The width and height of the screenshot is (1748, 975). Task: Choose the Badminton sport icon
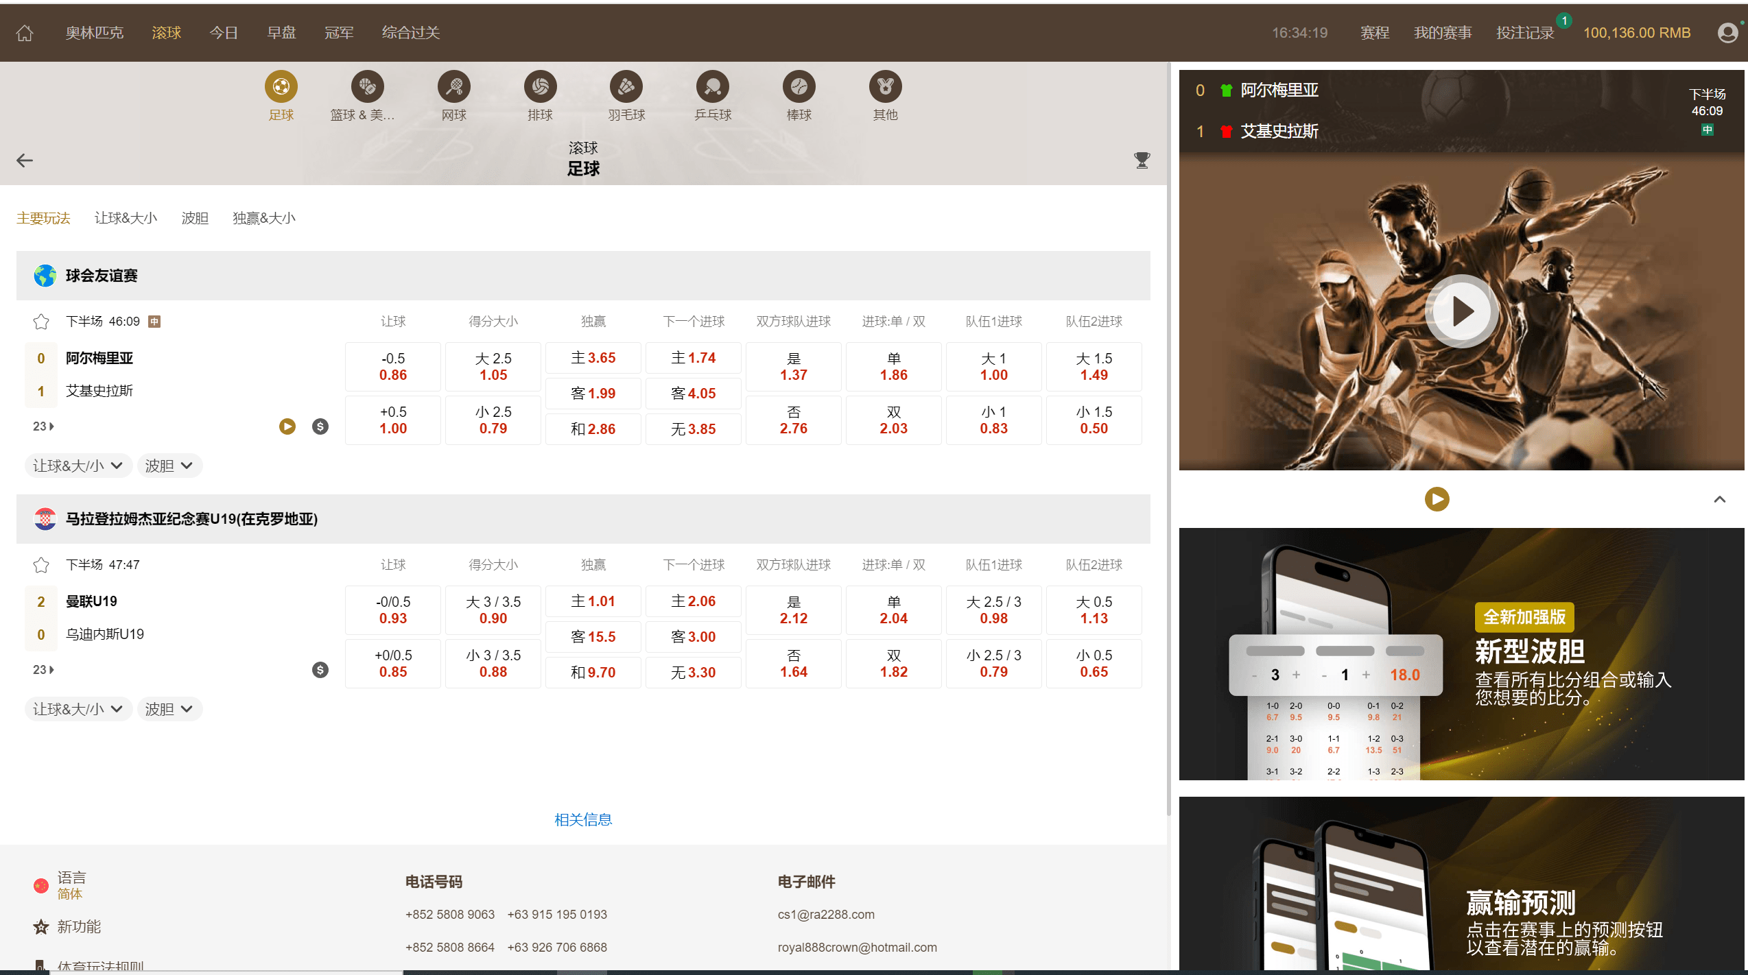(626, 87)
